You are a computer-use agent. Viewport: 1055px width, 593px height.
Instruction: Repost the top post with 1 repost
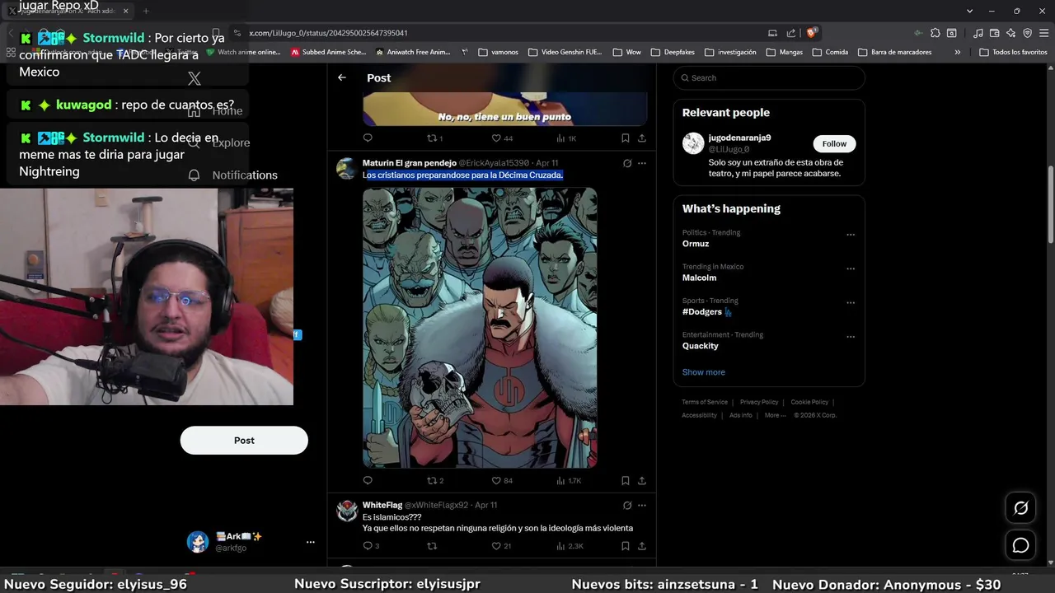(434, 138)
